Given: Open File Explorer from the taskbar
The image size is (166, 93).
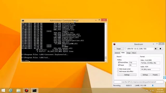Looking at the screenshot, I should 18,90.
